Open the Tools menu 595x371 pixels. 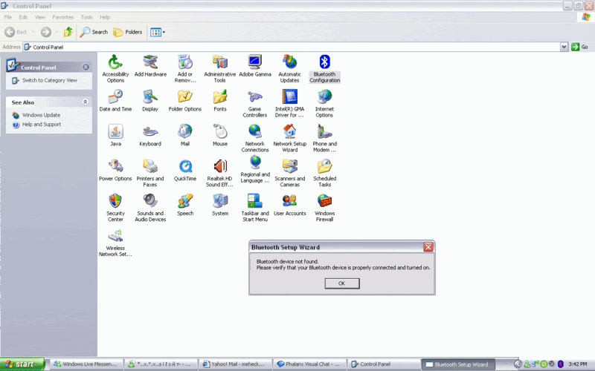[x=86, y=17]
